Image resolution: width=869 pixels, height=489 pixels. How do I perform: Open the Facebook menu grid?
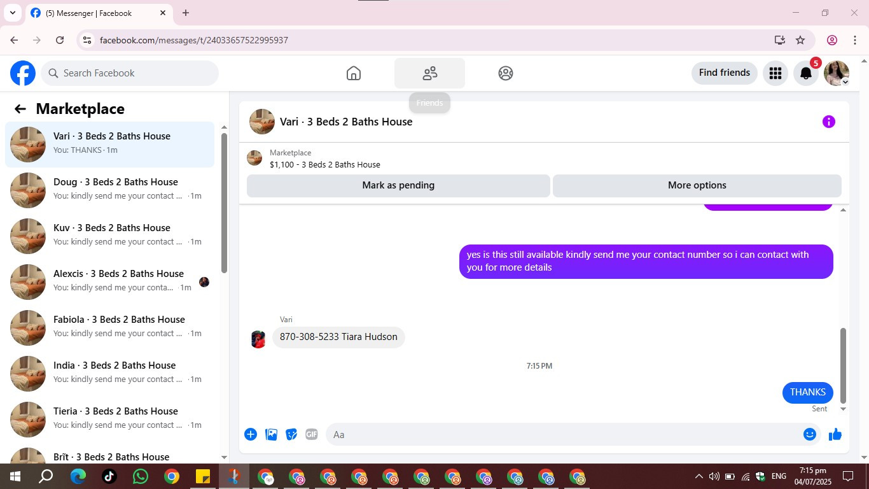click(x=775, y=73)
